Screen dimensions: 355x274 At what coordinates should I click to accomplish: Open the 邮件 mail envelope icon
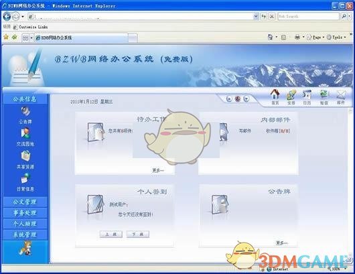tap(341, 96)
